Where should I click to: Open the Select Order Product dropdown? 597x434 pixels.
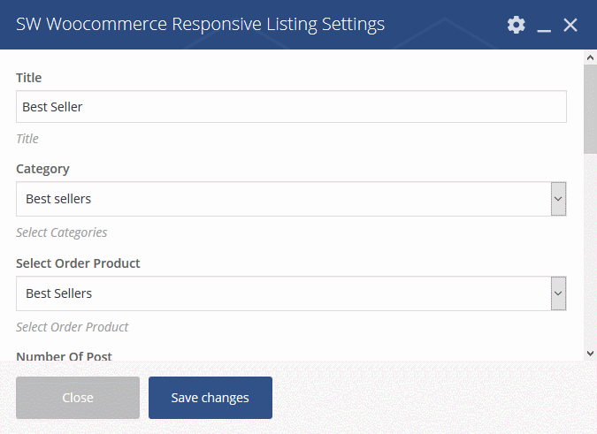point(291,293)
